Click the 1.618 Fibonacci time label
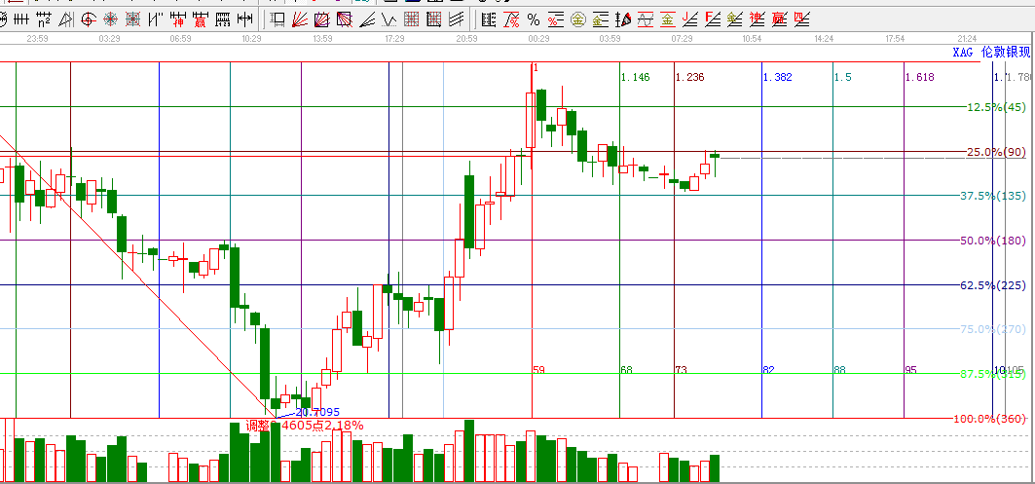Image resolution: width=1035 pixels, height=484 pixels. coord(919,77)
